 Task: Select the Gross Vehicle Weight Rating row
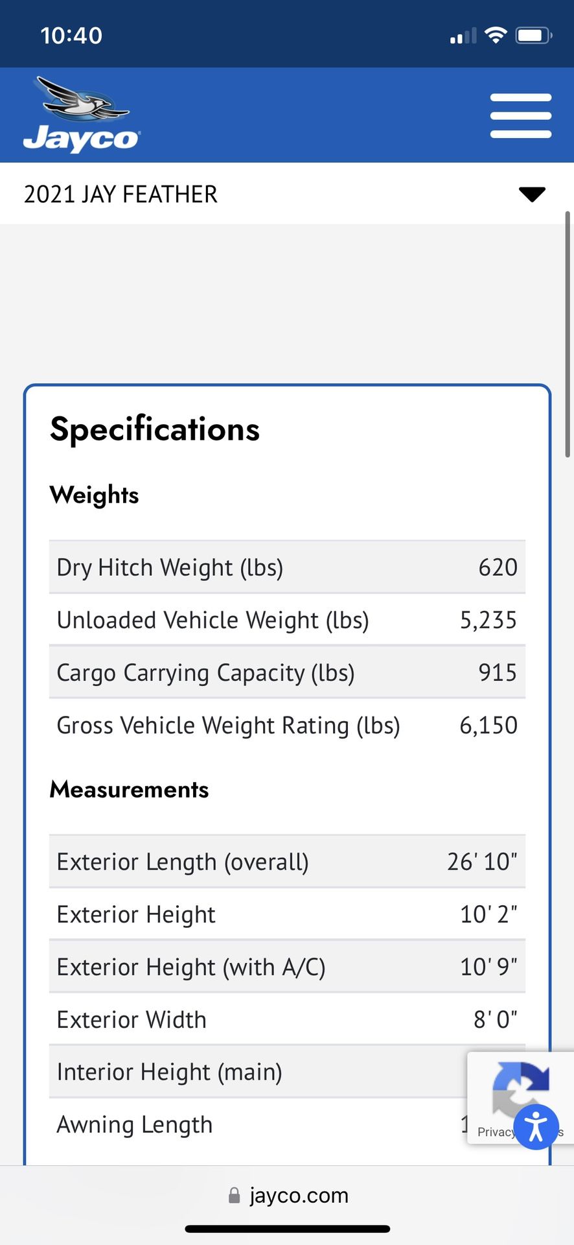point(287,726)
